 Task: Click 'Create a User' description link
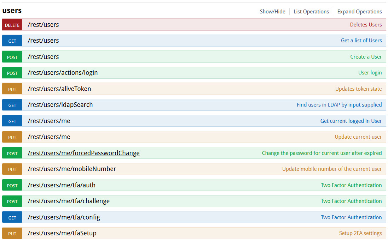coord(366,57)
